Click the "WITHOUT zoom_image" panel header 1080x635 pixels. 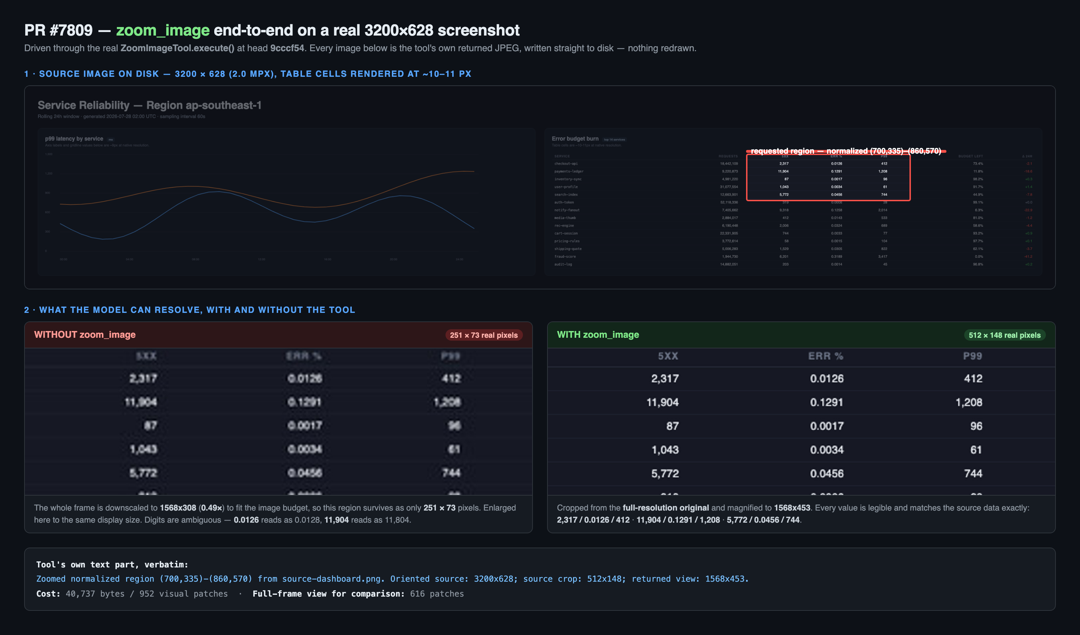(279, 335)
